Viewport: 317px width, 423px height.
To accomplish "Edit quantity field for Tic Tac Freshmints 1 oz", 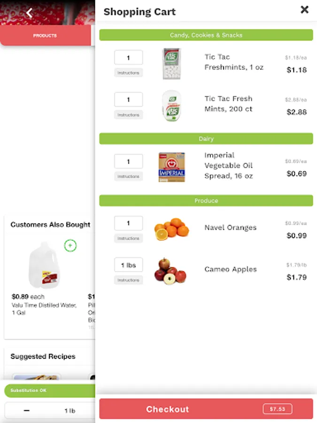I will (x=128, y=58).
